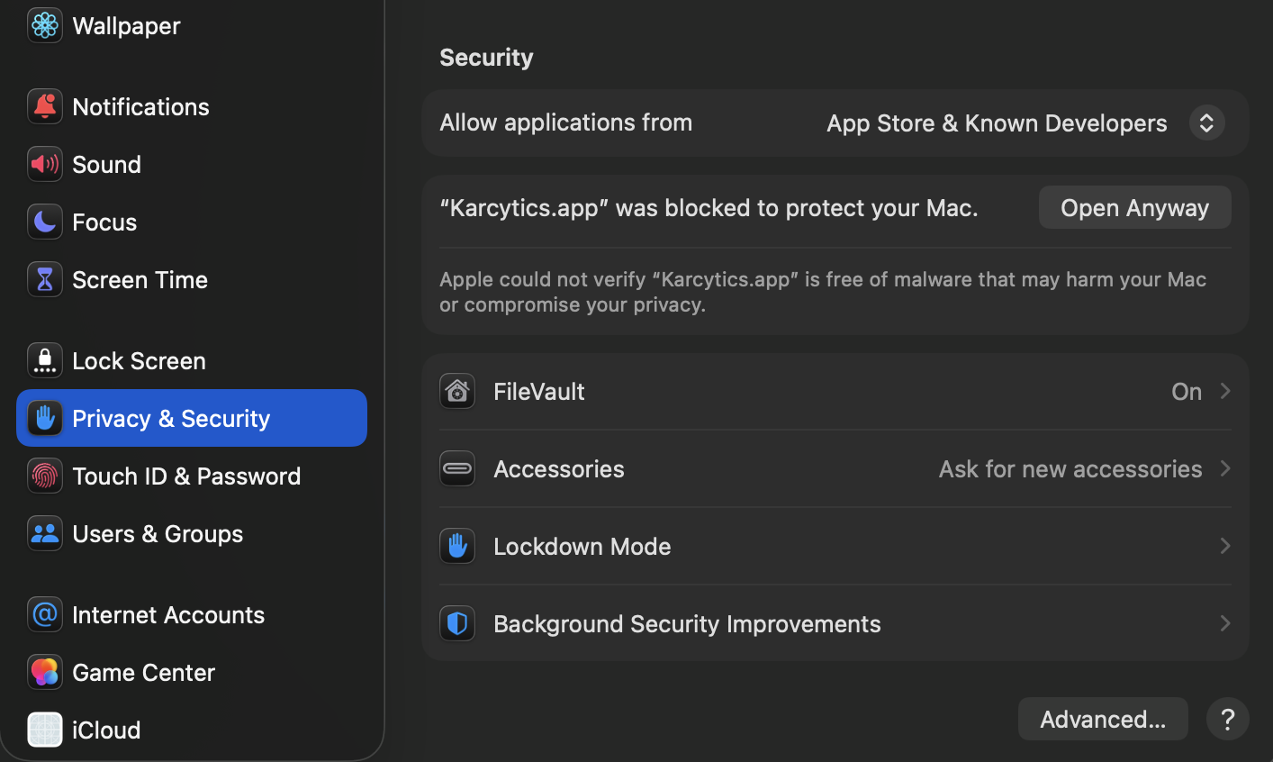Click the Privacy & Security hand icon in sidebar

[x=45, y=418]
